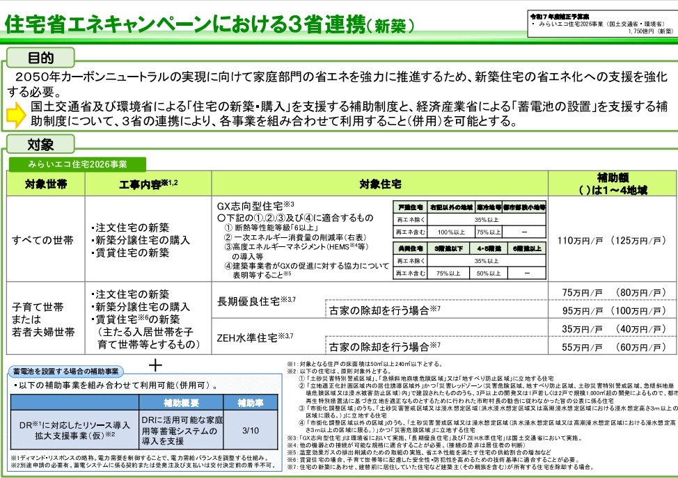Click the 対象住宅 column header

click(x=380, y=185)
